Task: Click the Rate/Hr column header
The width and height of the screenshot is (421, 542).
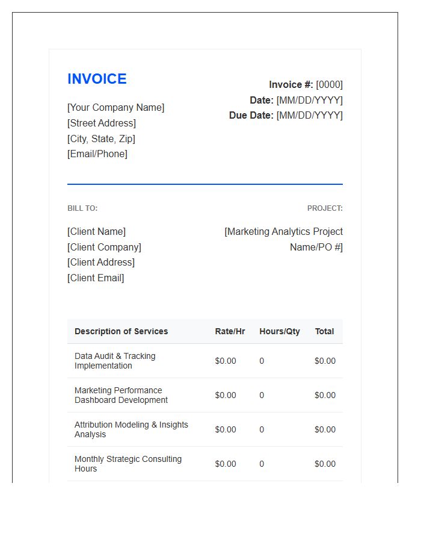Action: 230,331
